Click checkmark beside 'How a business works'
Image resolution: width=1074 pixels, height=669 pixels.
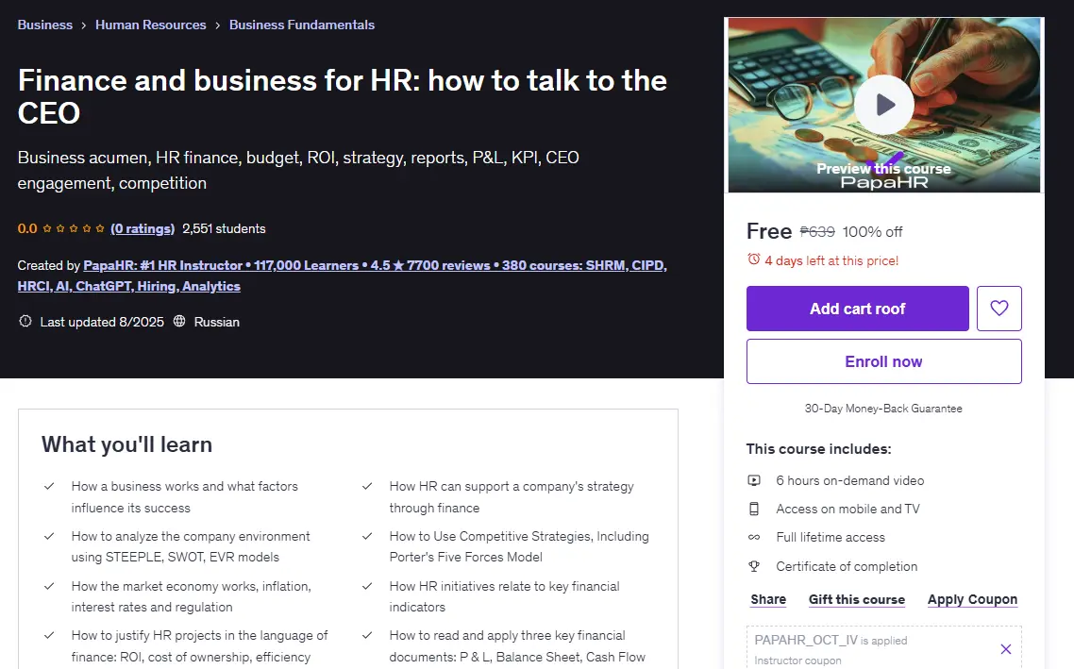coord(49,486)
